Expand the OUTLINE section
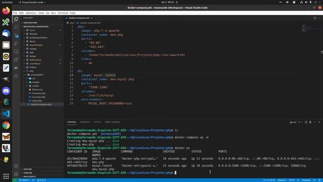 41,169
